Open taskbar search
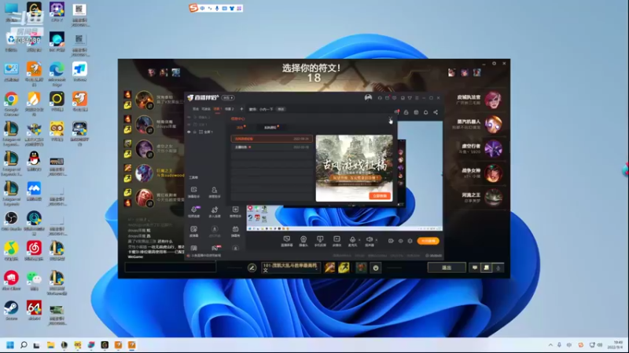Image resolution: width=629 pixels, height=353 pixels. (x=24, y=345)
